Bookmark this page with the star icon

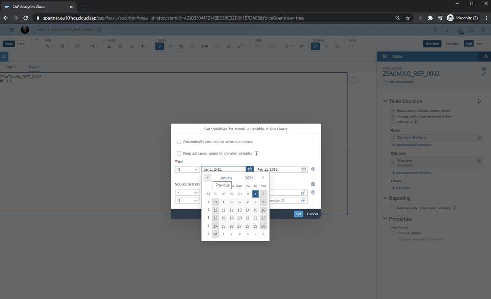pos(408,18)
